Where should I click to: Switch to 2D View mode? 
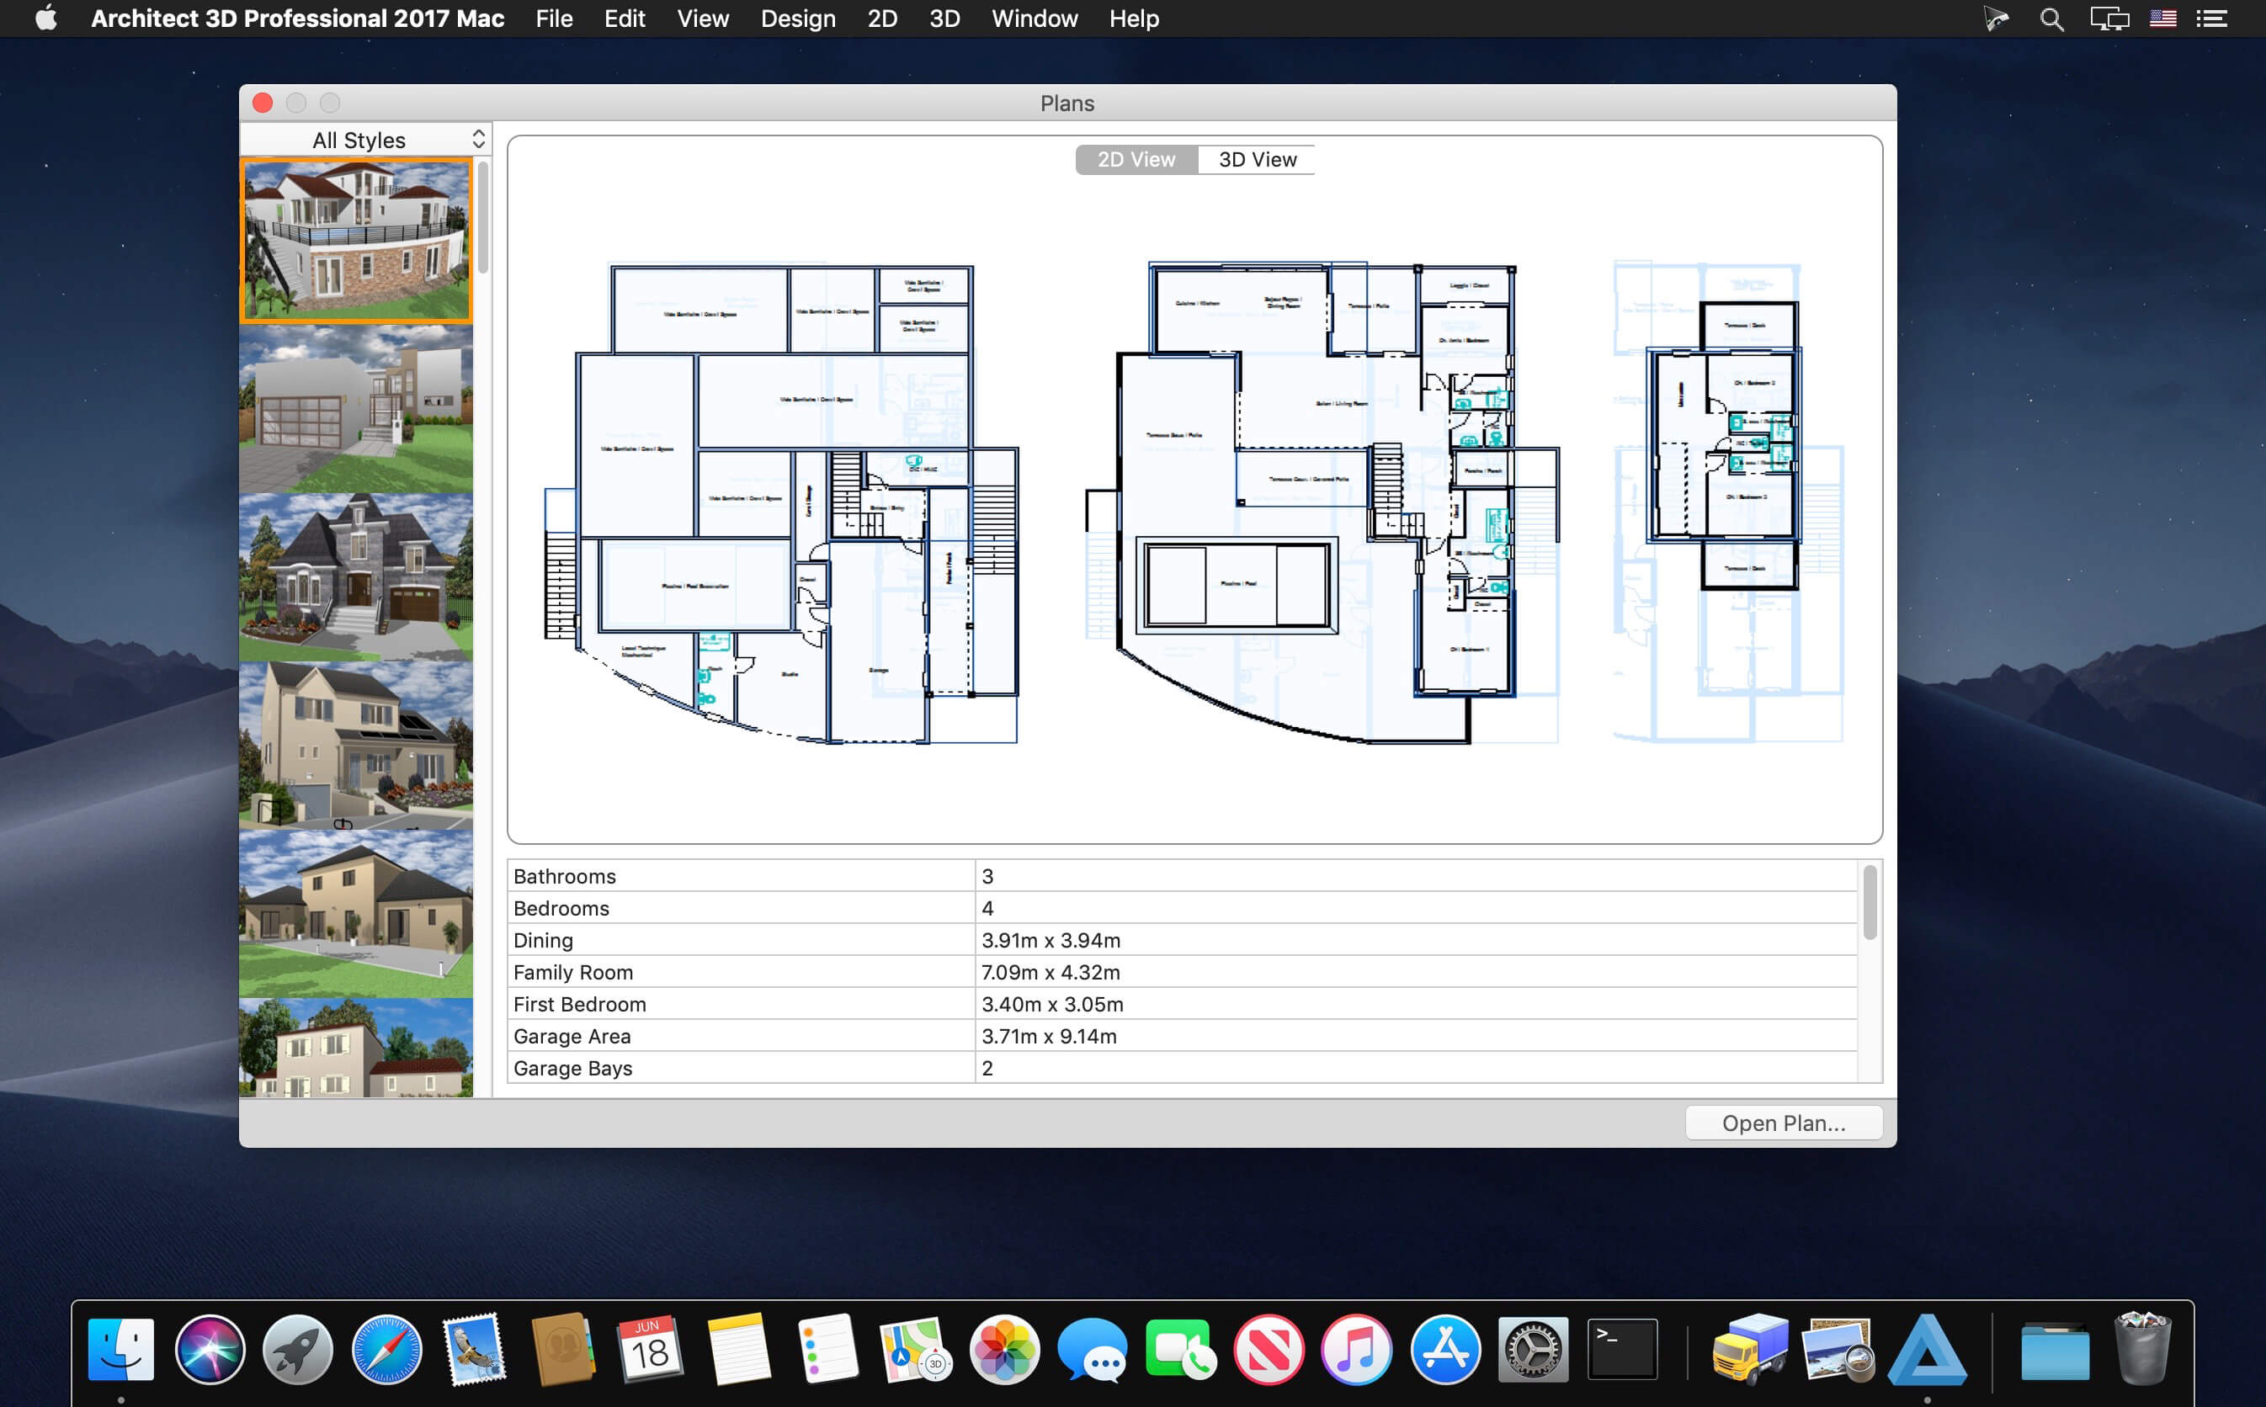click(1136, 159)
